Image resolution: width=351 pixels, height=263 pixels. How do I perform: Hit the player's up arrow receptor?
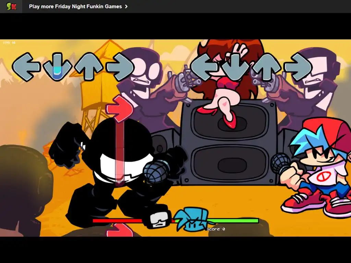267,67
